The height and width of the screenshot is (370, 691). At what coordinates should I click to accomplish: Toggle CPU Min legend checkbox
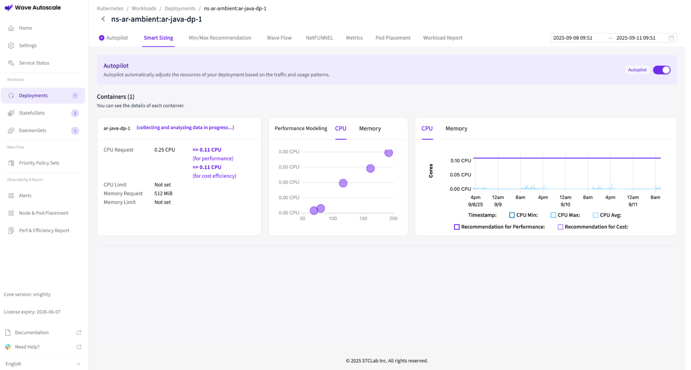tap(512, 215)
